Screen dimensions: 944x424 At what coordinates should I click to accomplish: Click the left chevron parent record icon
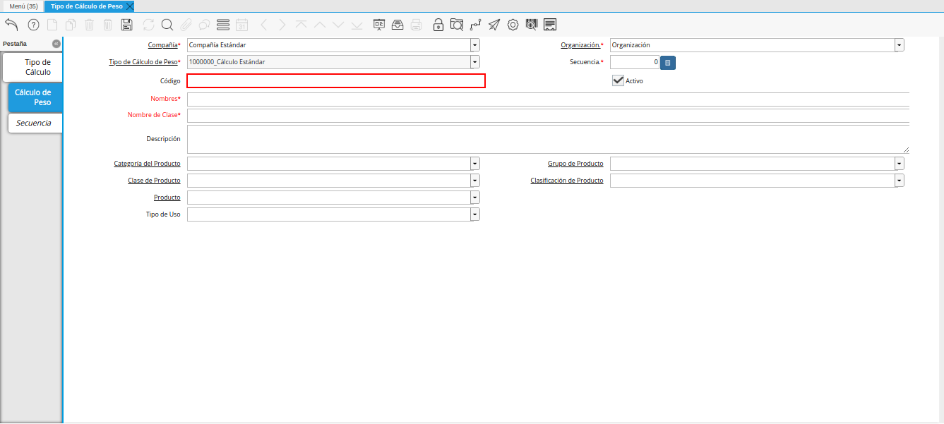point(264,25)
